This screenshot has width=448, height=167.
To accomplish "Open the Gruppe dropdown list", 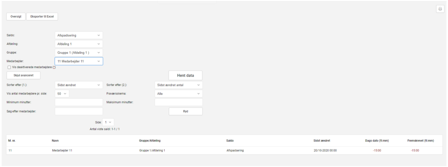I will [78, 52].
